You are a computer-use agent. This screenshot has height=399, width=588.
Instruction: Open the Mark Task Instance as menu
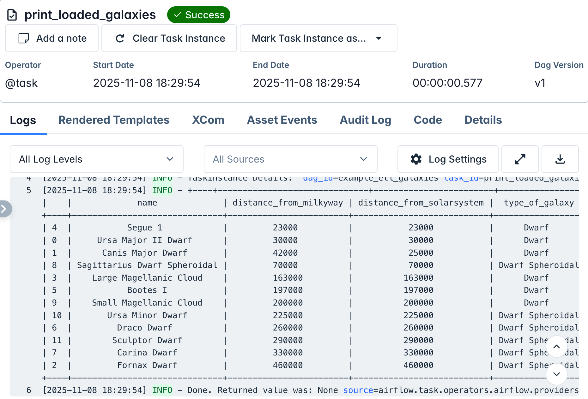(318, 38)
